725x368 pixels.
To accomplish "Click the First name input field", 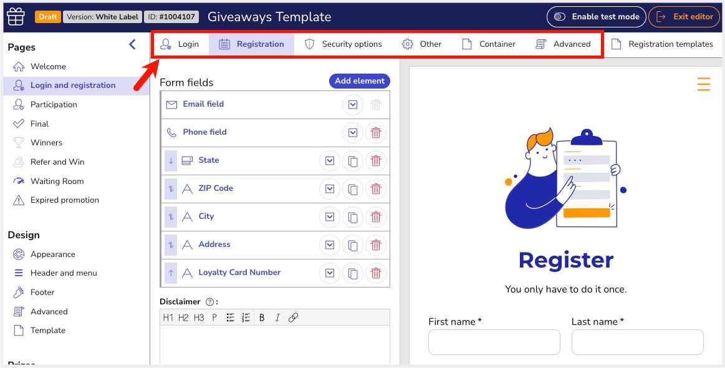I will click(x=494, y=342).
